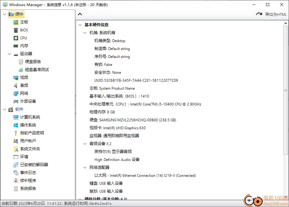Image resolution: width=289 pixels, height=207 pixels.
Task: Click the 系统运行时间 status bar entry
Action: (x=88, y=204)
